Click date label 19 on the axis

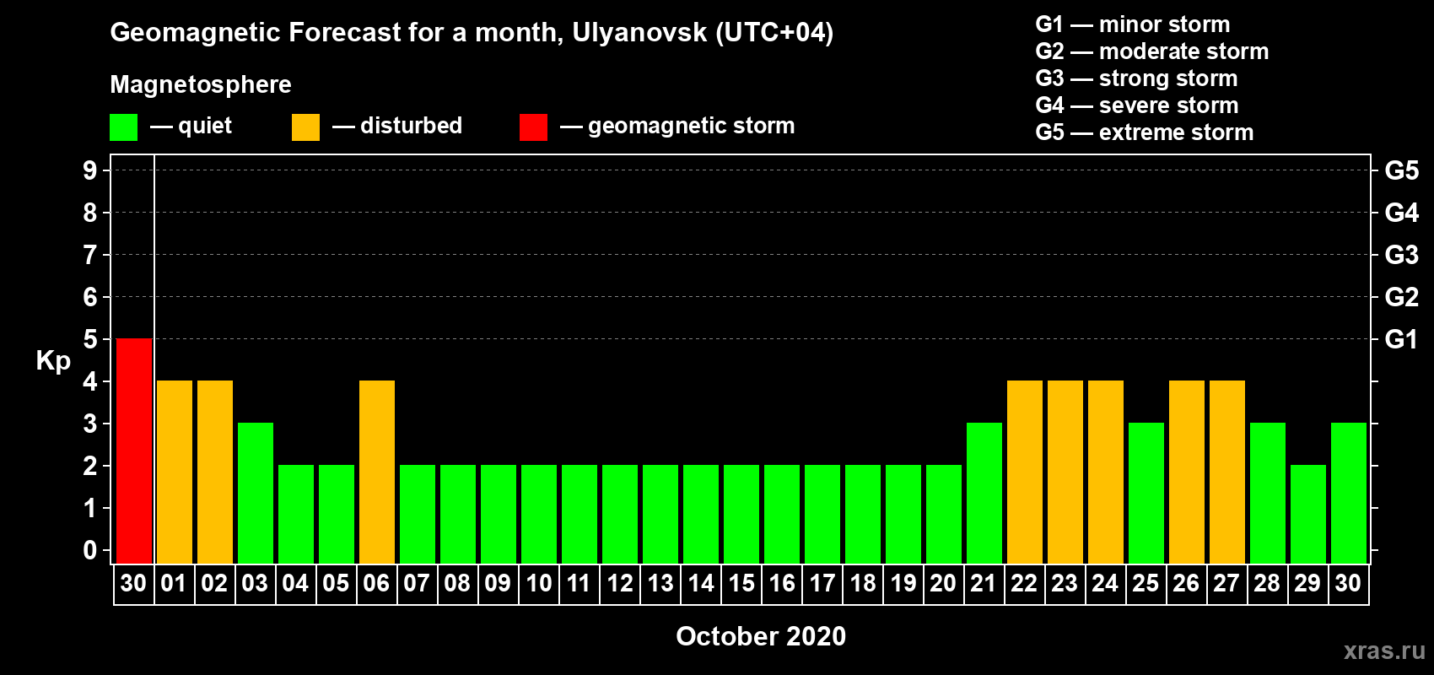coord(903,584)
